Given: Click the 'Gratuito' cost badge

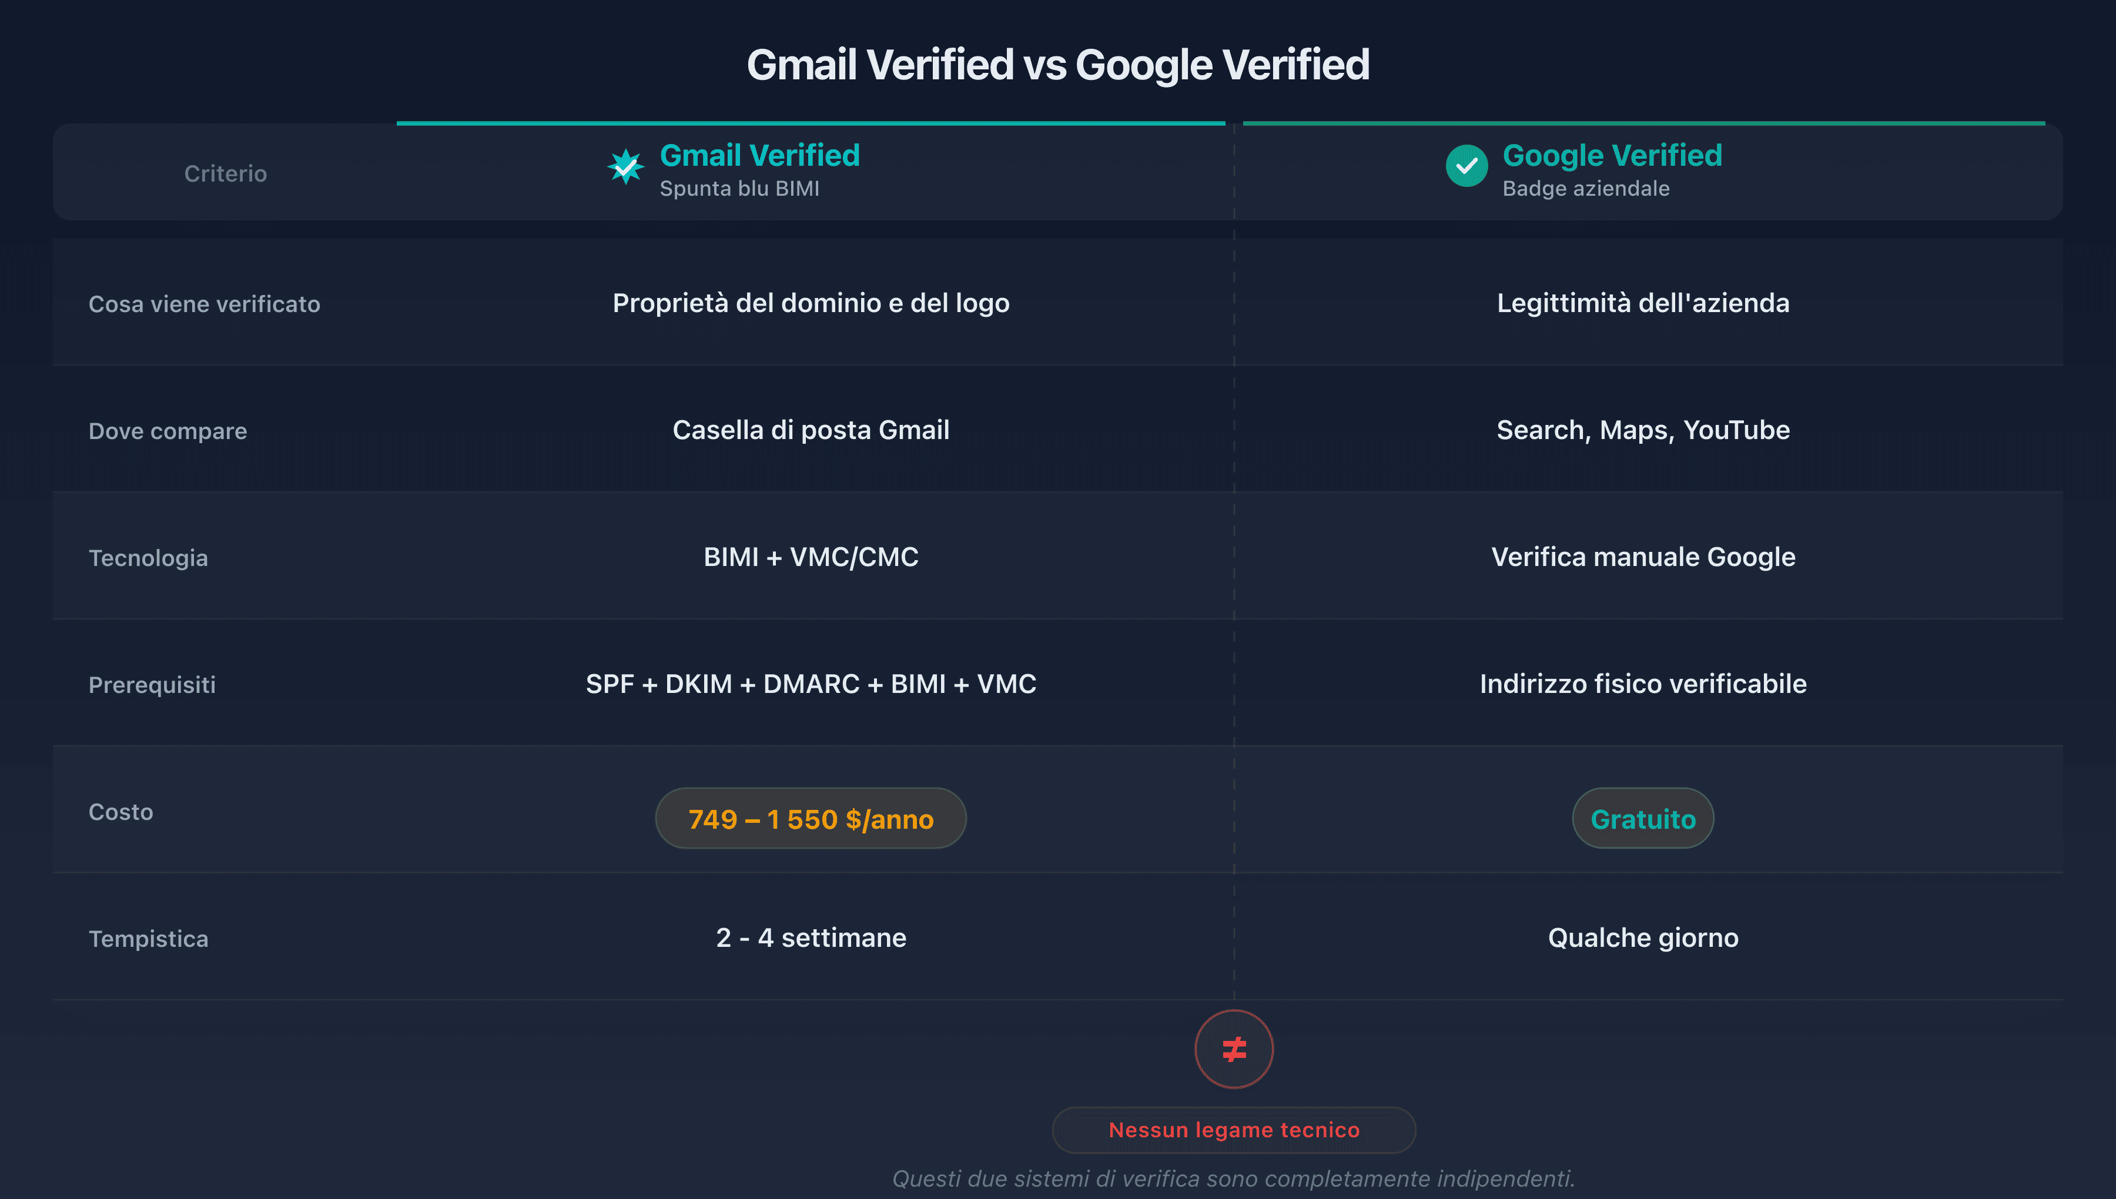Looking at the screenshot, I should point(1643,819).
